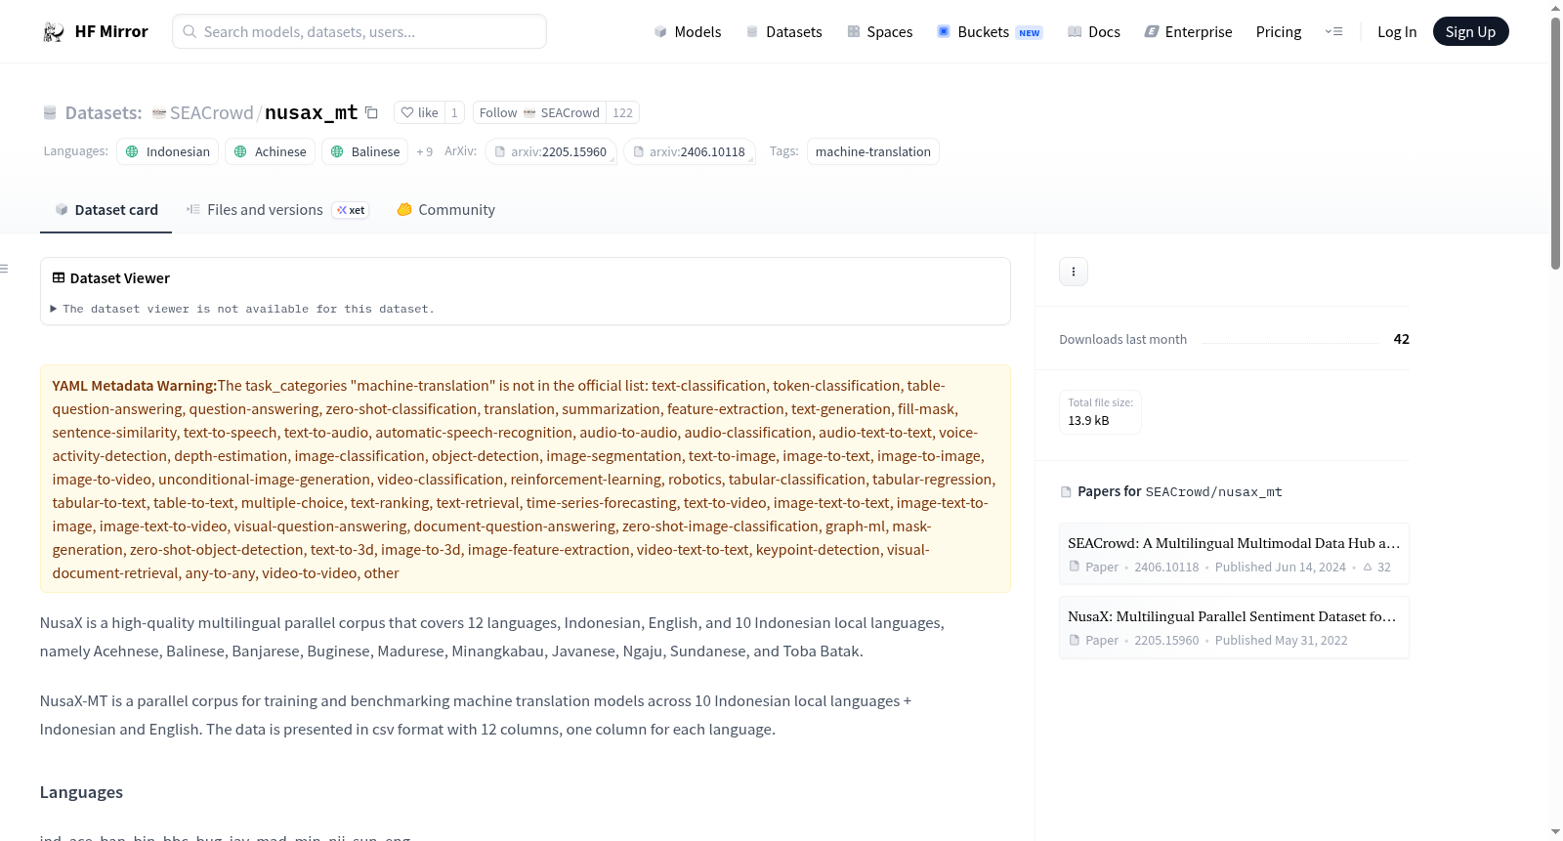Expand the navigation overflow menu icon
The image size is (1563, 841).
(x=1333, y=31)
